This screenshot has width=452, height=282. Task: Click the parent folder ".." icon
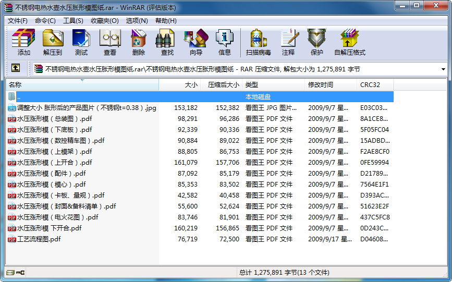11,96
